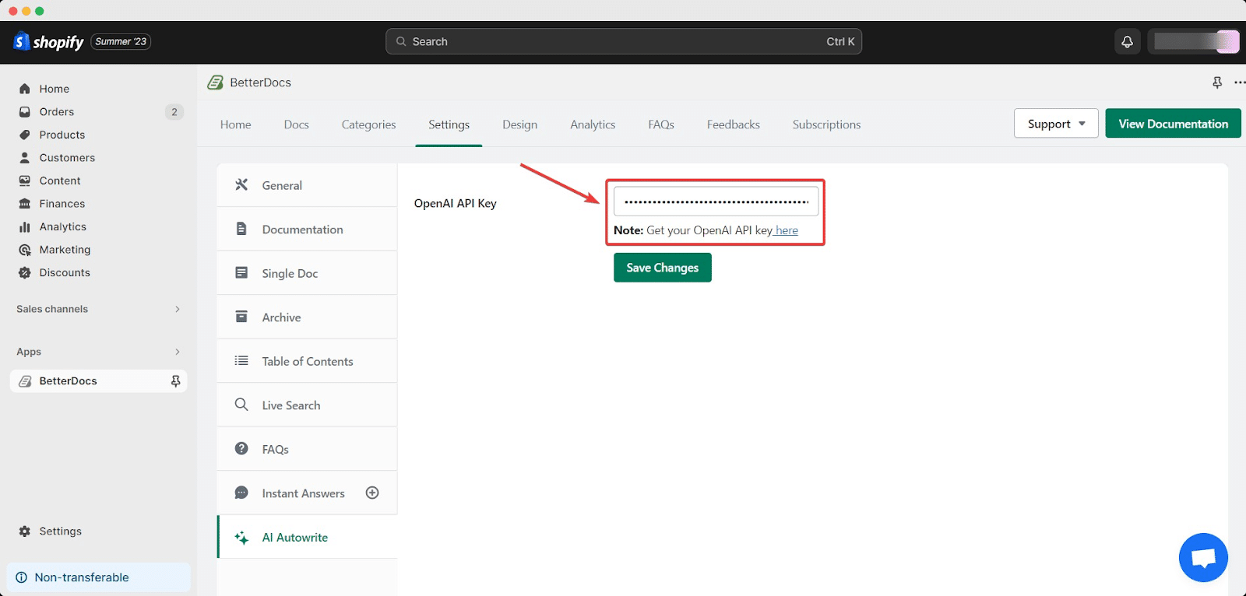The width and height of the screenshot is (1246, 596).
Task: Click the Finances bank icon
Action: pyautogui.click(x=25, y=204)
